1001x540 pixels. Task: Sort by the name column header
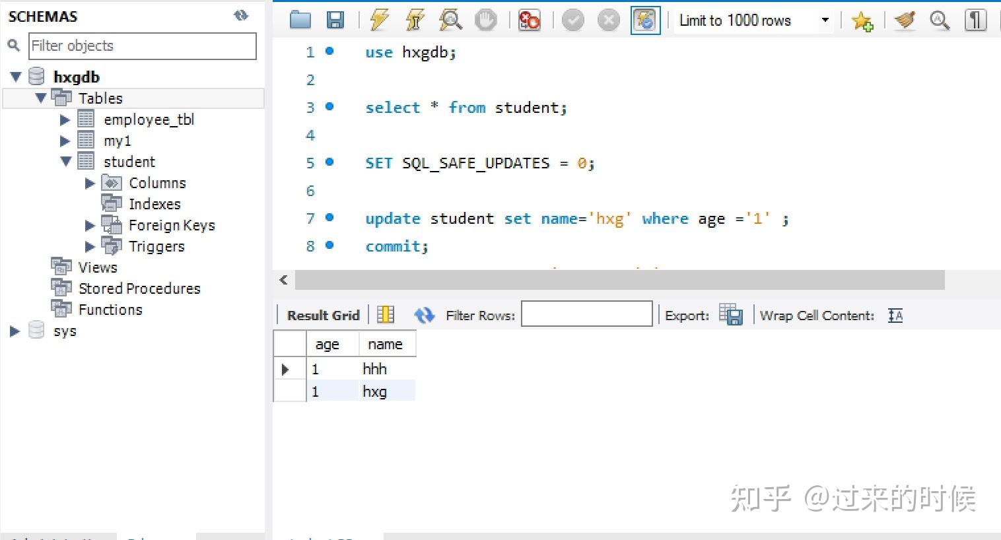pos(388,344)
